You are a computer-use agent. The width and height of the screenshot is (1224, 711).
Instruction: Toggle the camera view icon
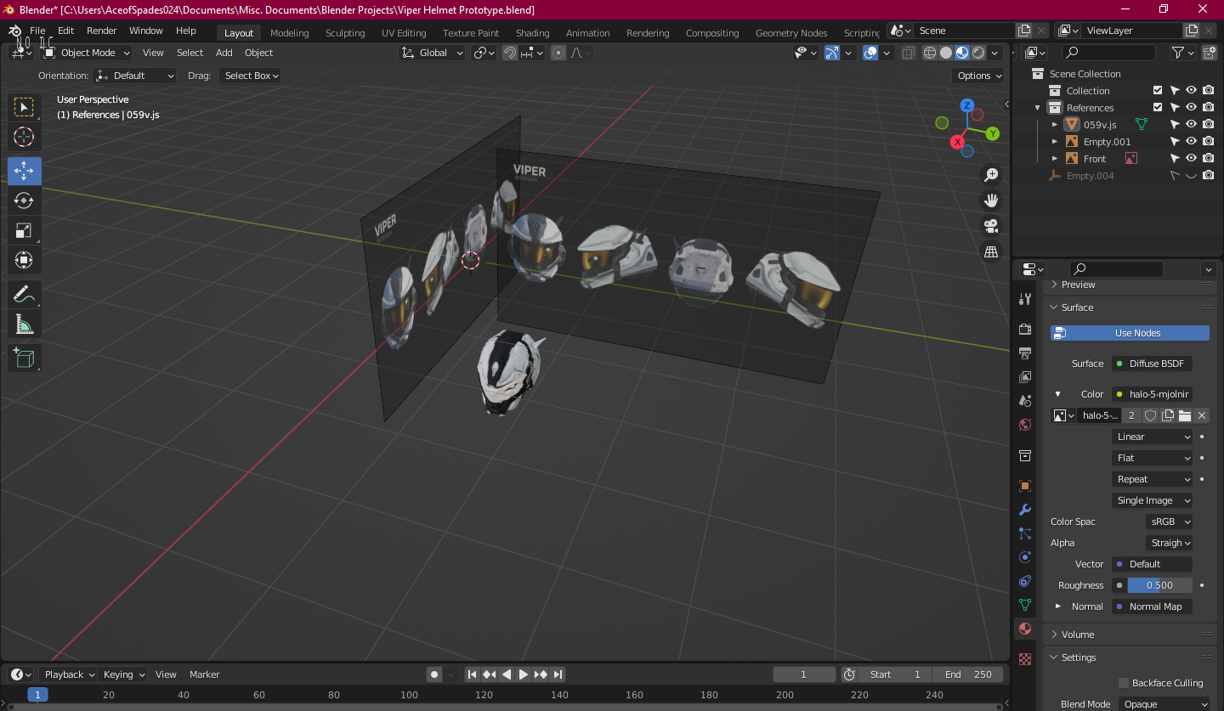[x=991, y=226]
